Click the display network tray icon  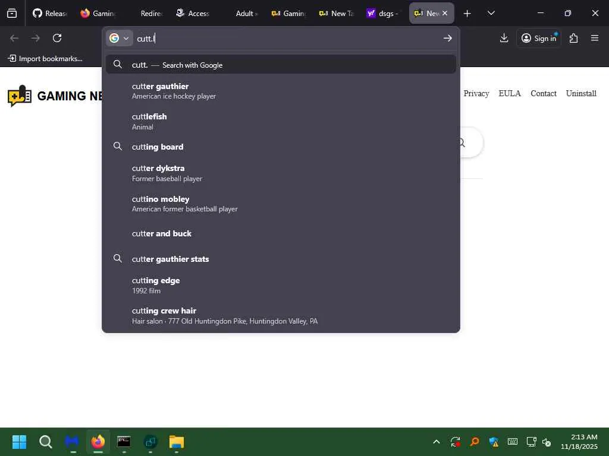pos(531,442)
